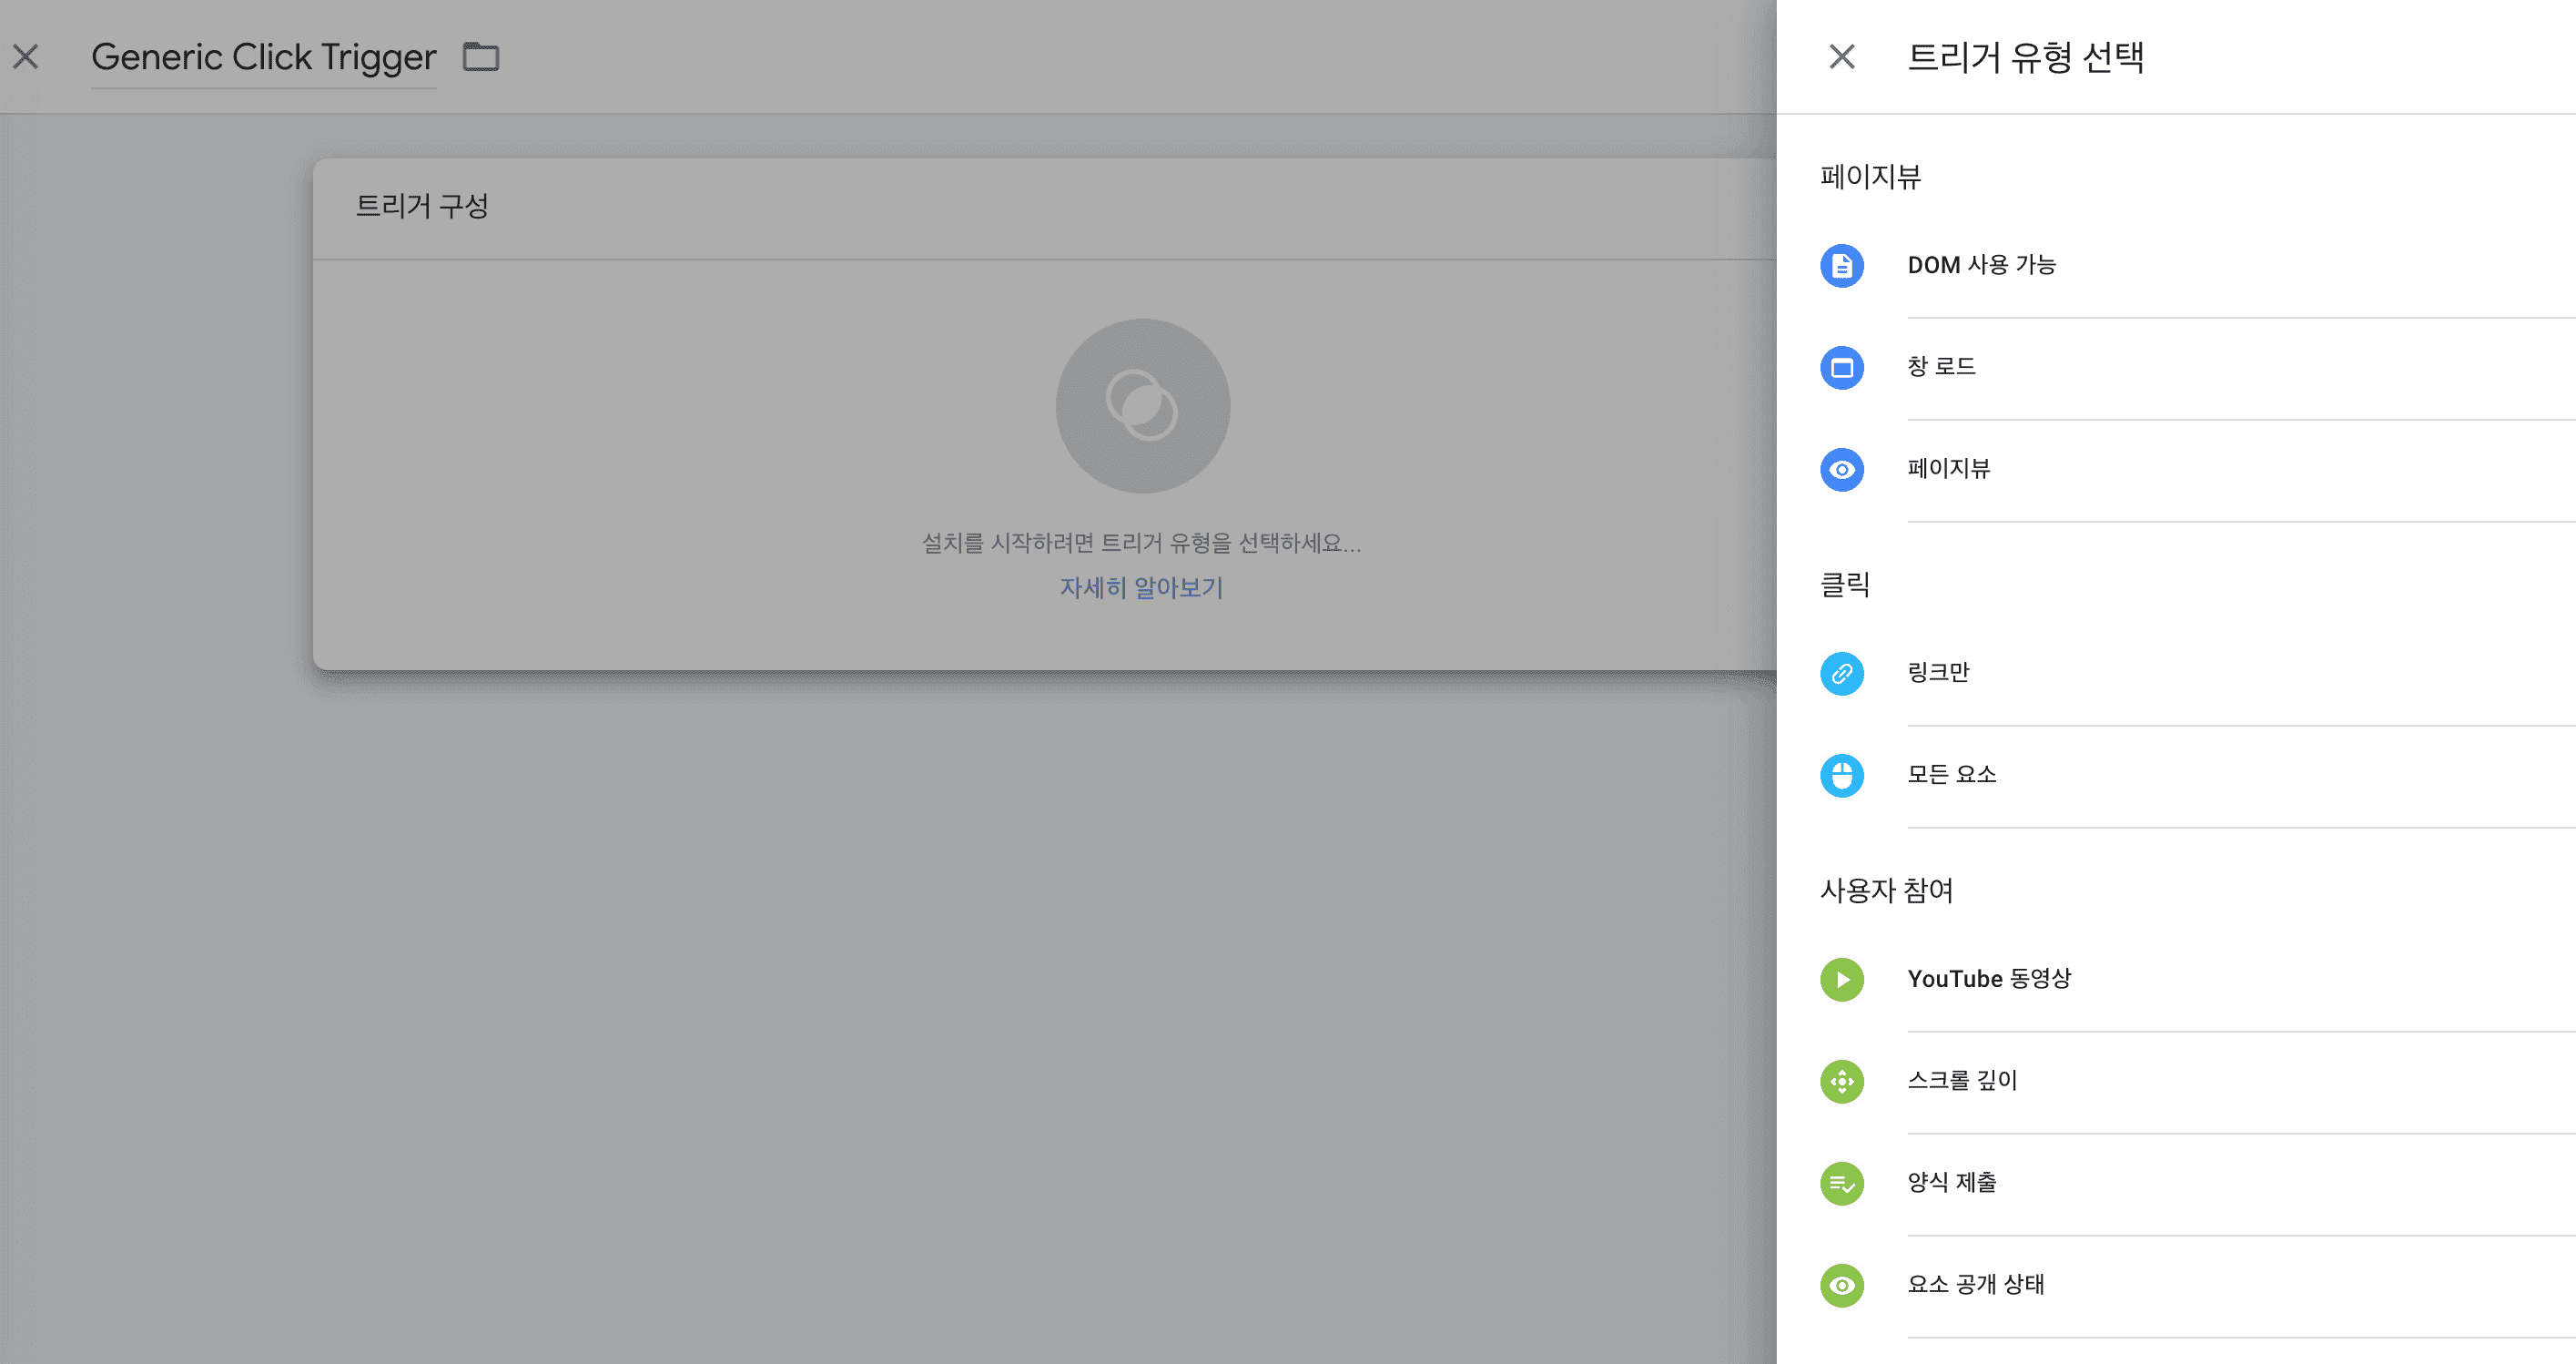This screenshot has width=2576, height=1364.
Task: Click the YouTube 동영상 play icon
Action: (x=1841, y=980)
